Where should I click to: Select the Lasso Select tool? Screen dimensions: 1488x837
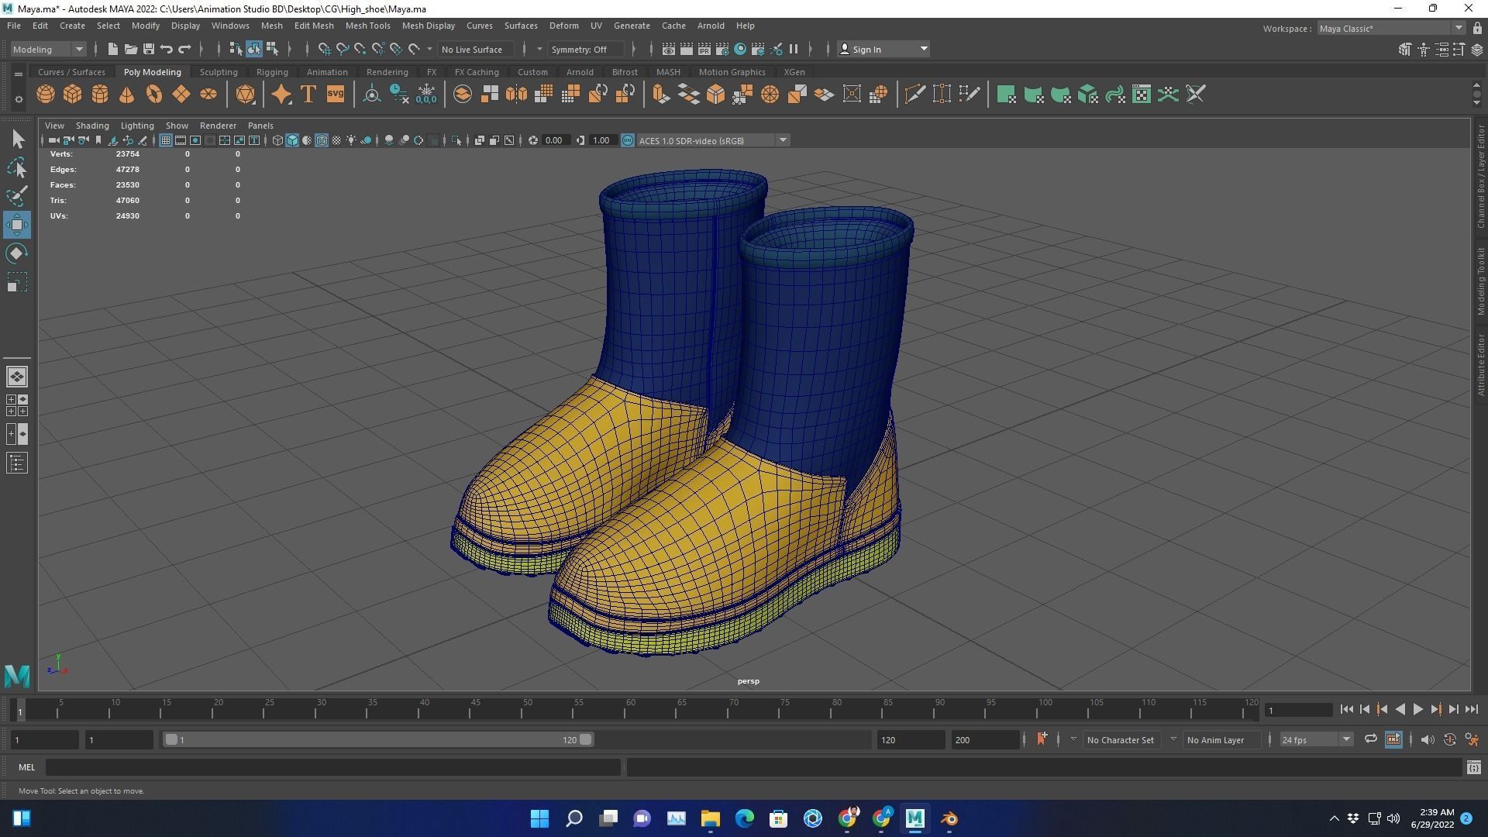tap(17, 168)
